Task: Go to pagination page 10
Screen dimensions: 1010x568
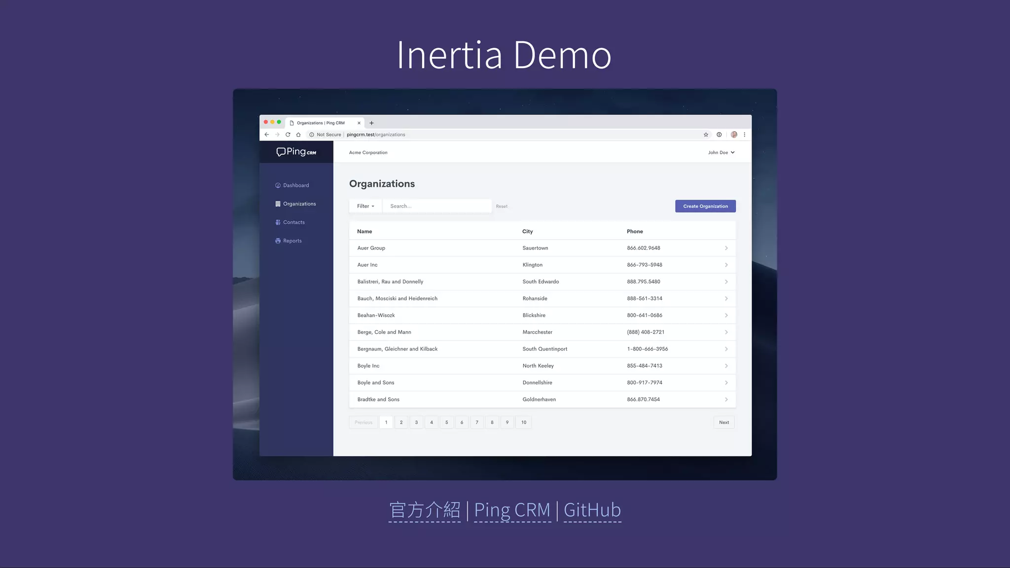Action: point(524,423)
